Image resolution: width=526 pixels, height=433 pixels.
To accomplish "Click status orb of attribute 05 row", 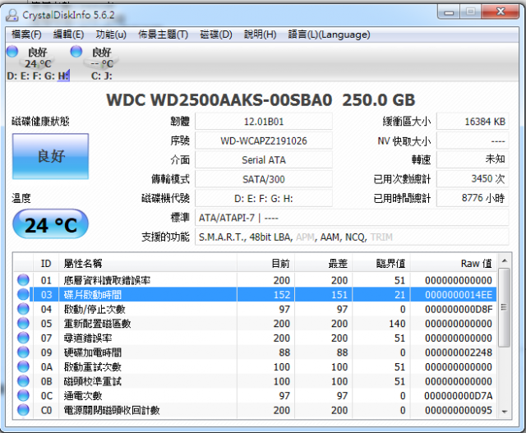I will [23, 324].
